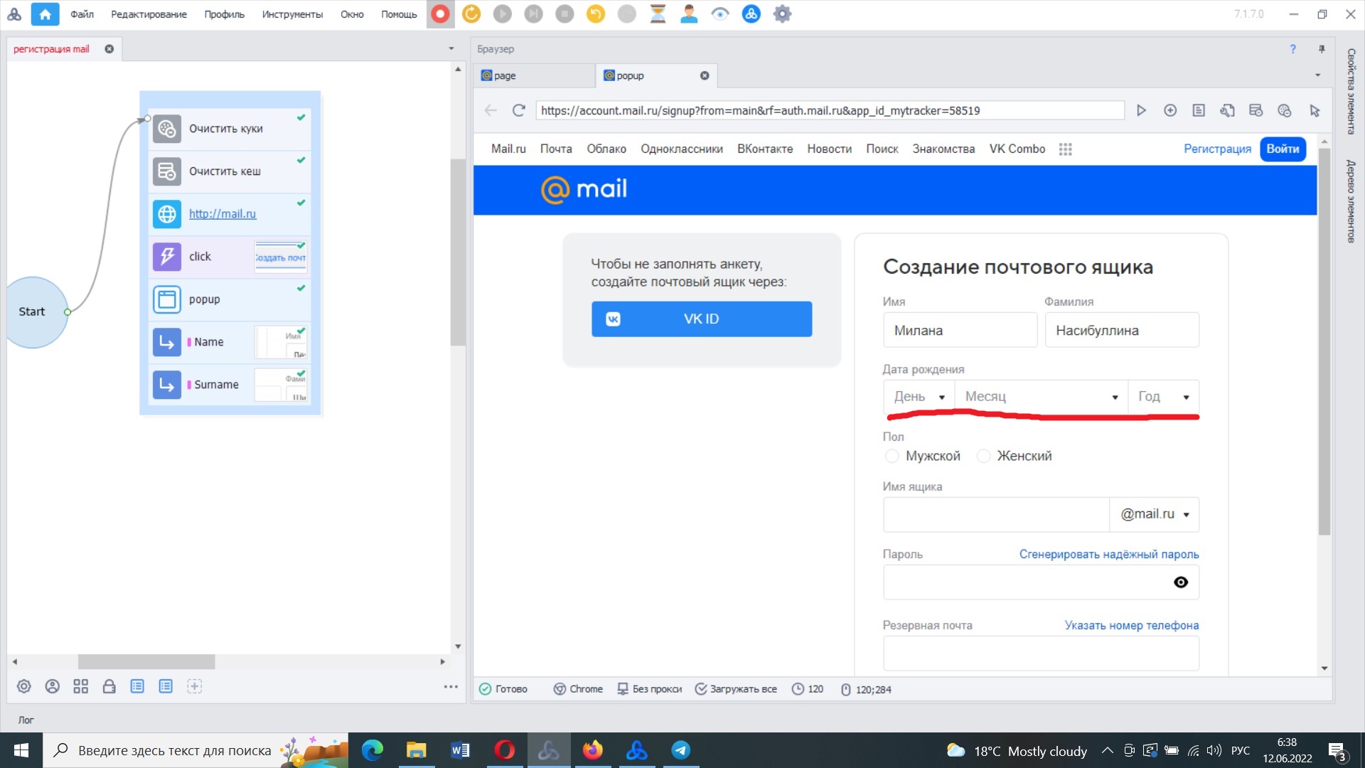
Task: Click the orange undo arrow icon
Action: coord(596,14)
